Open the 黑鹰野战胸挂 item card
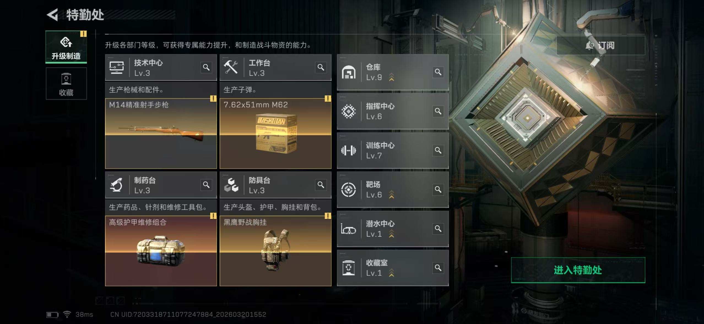704x324 pixels. (275, 251)
